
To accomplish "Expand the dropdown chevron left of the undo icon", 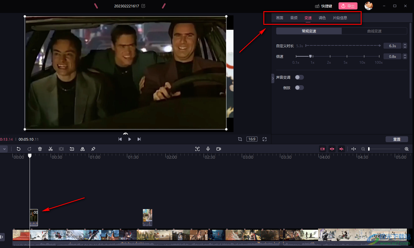I will point(4,149).
